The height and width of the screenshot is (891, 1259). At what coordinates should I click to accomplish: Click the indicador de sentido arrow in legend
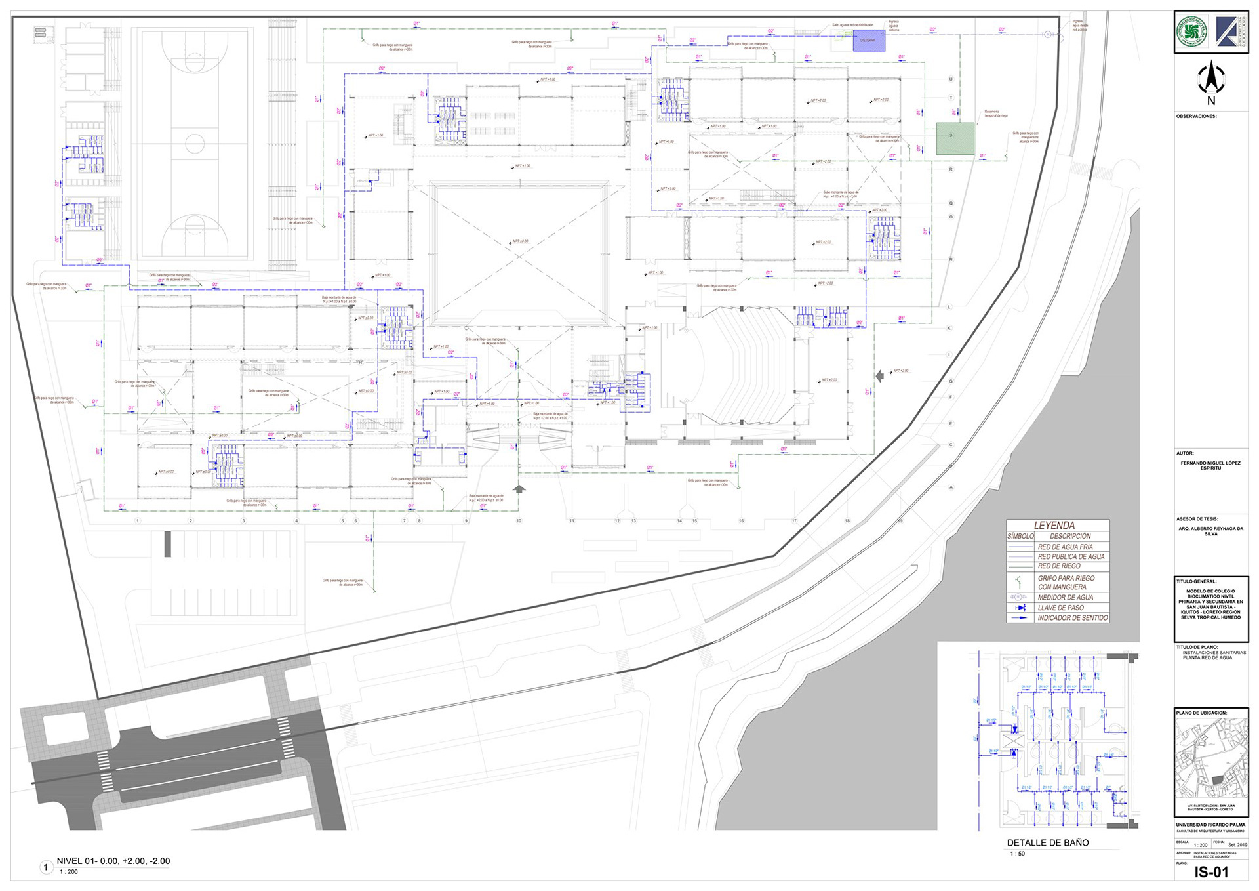(x=1020, y=618)
